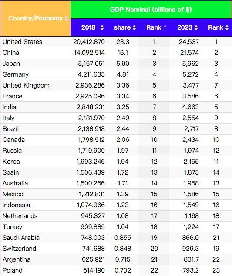Select Poland's 2023 rank 23
This screenshot has height=276, width=232.
[x=216, y=270]
